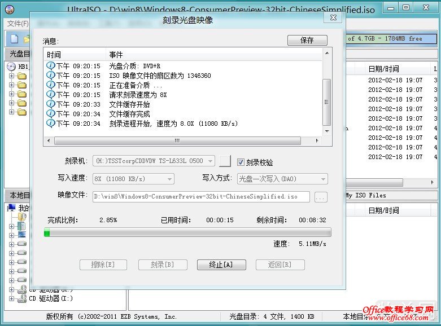Select the '光盘介质: DVD+R' message row

(183, 66)
